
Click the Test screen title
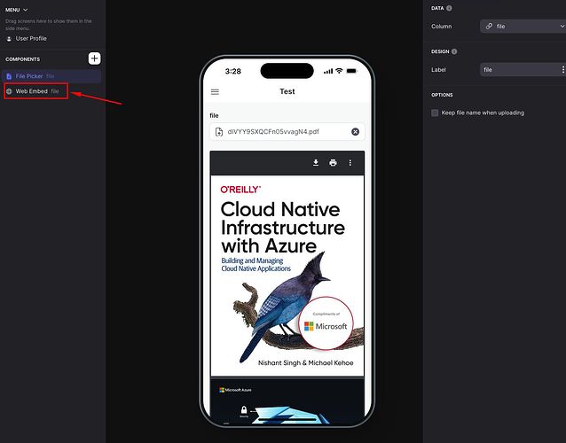(x=287, y=91)
